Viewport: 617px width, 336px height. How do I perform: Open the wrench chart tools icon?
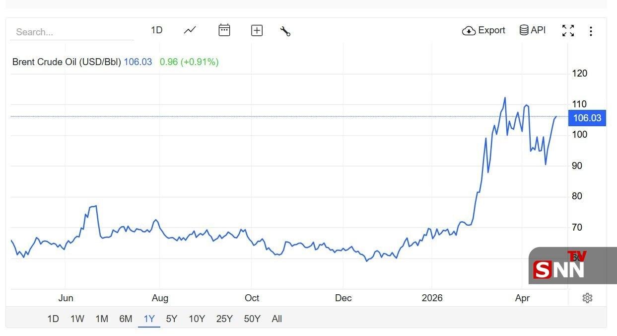285,31
